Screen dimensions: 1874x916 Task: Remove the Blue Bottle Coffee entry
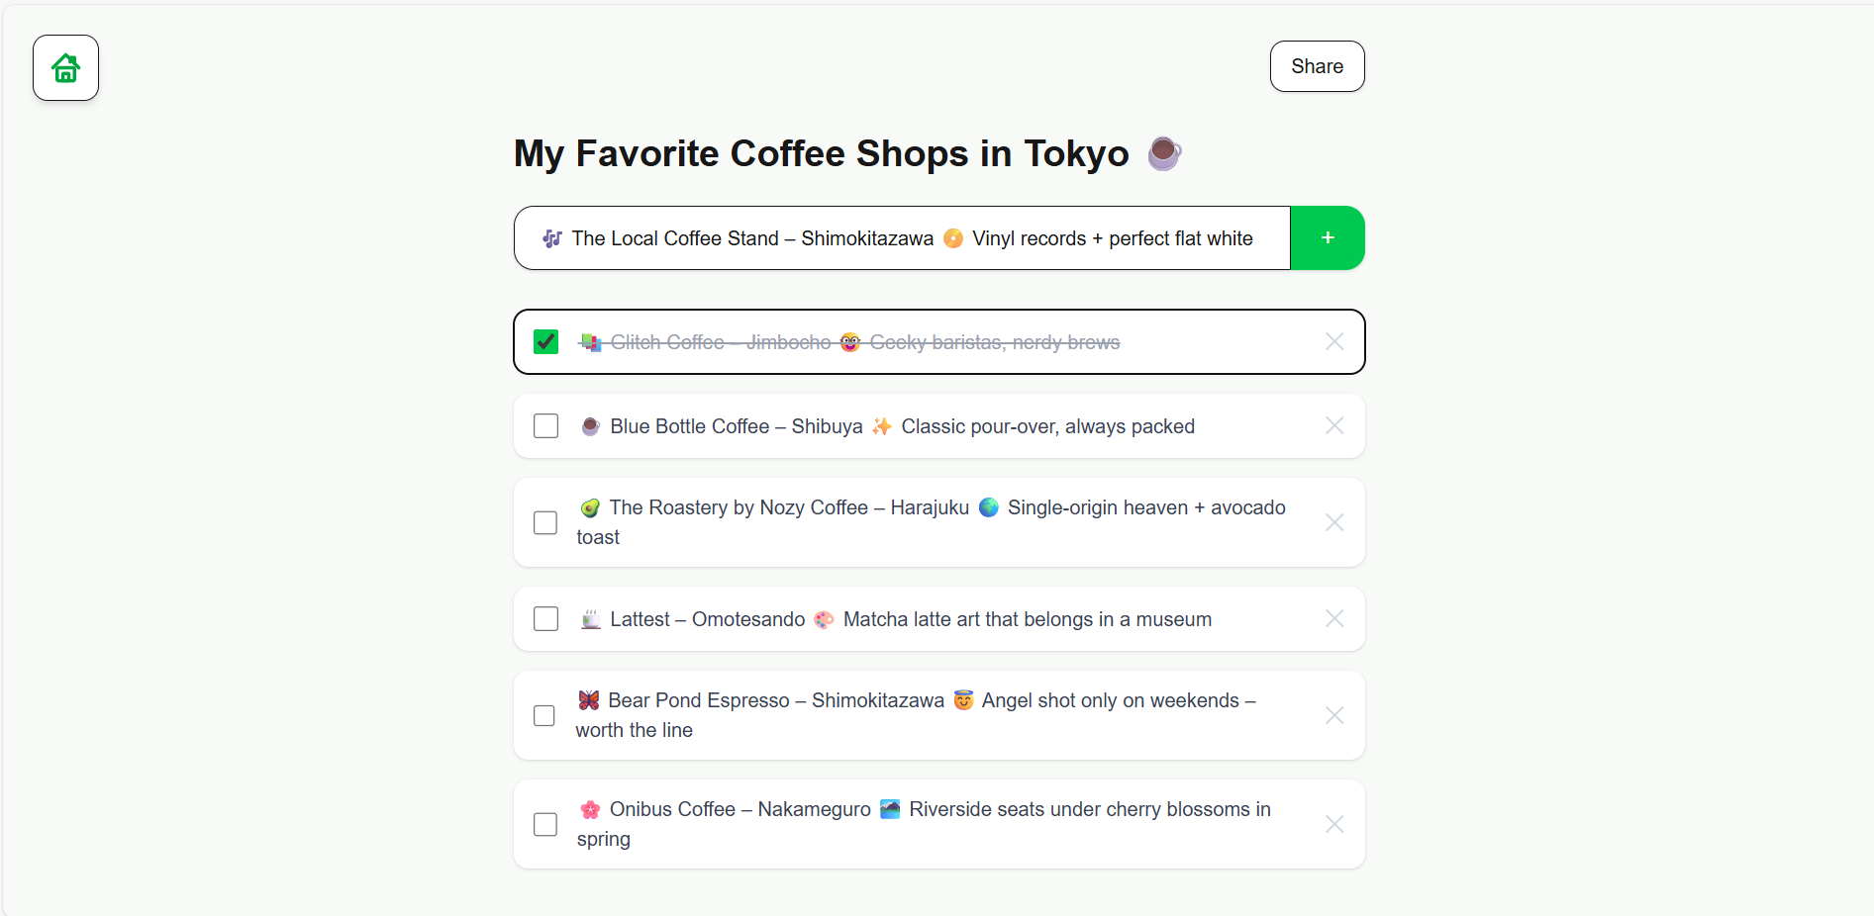pyautogui.click(x=1334, y=426)
